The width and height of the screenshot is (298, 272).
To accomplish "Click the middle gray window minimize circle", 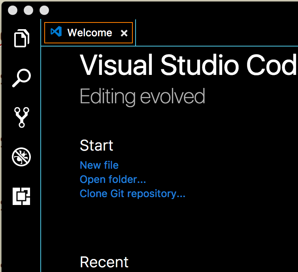I will 28,10.
